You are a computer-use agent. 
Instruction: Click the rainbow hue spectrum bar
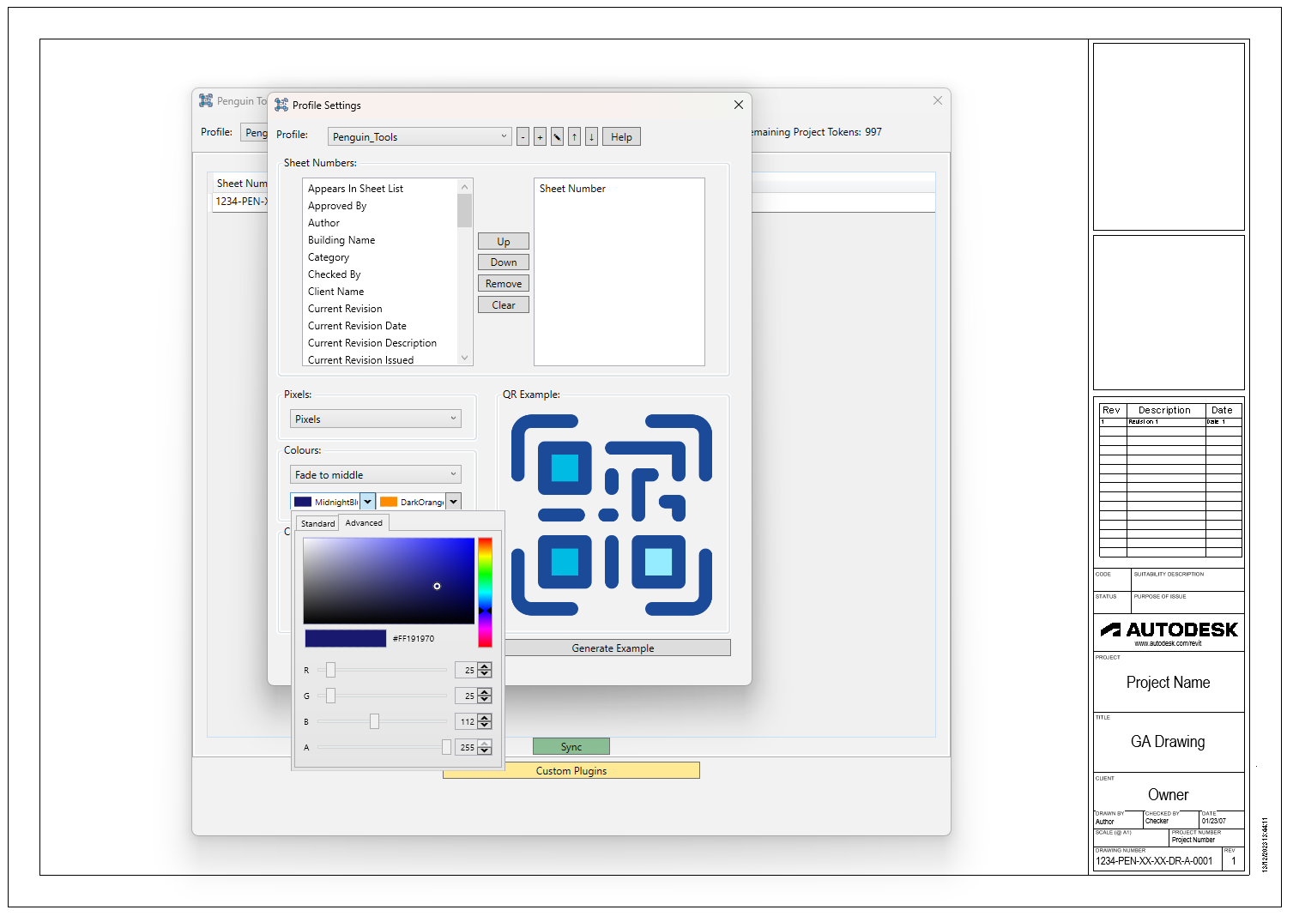tap(485, 592)
